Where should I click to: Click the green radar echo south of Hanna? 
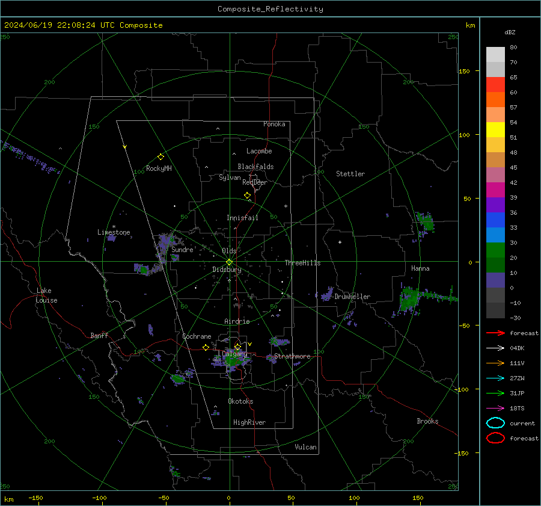(x=409, y=299)
